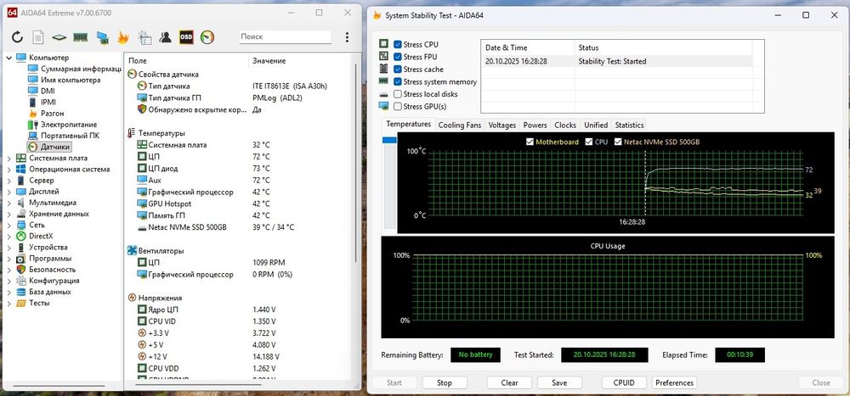Open the CPUID button
This screenshot has height=396, width=850.
click(x=624, y=382)
